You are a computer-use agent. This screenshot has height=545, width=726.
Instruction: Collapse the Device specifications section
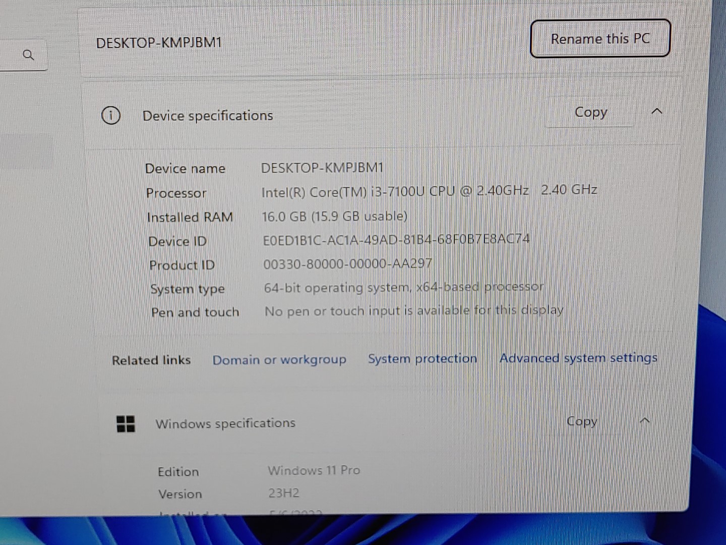pyautogui.click(x=656, y=111)
